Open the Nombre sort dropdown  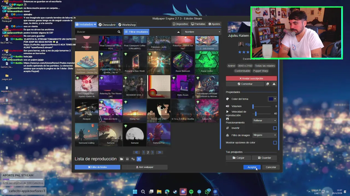click(201, 32)
